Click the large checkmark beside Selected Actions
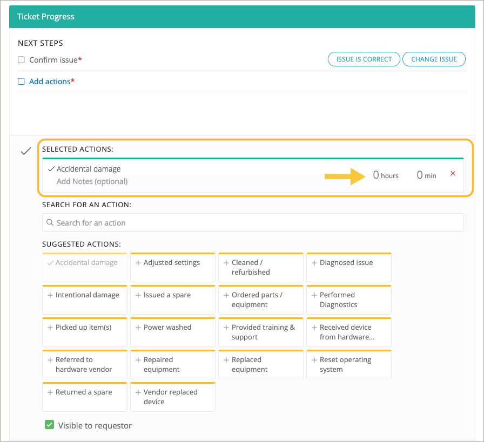The image size is (484, 442). pos(25,152)
